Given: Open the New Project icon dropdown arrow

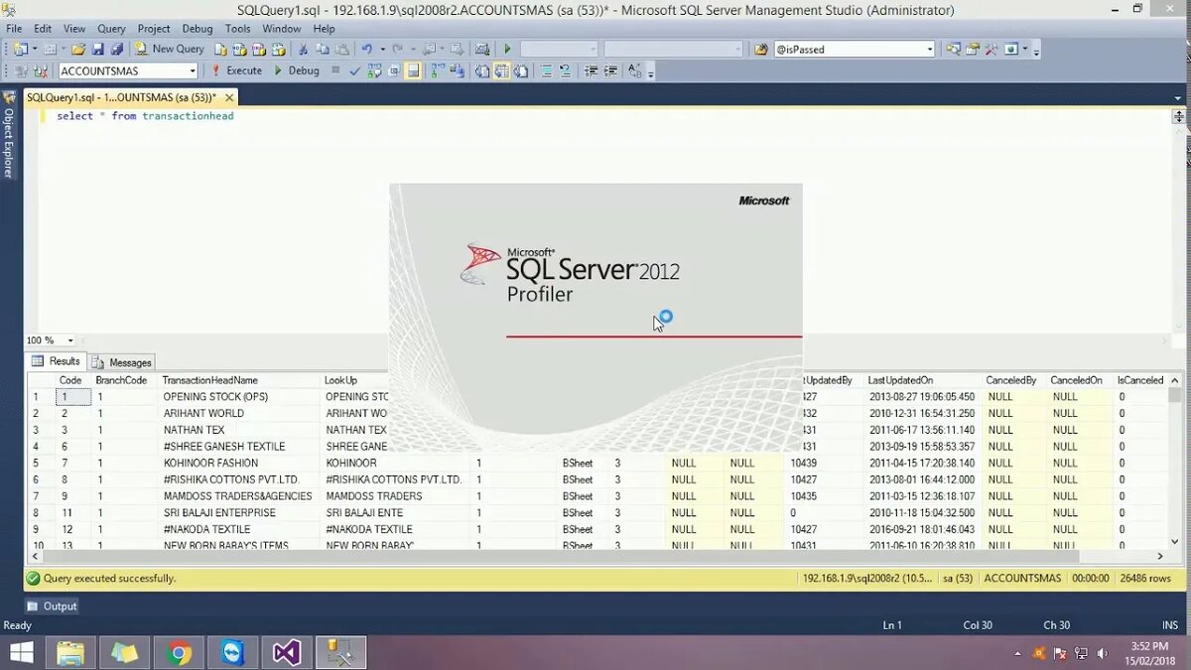Looking at the screenshot, I should point(35,49).
